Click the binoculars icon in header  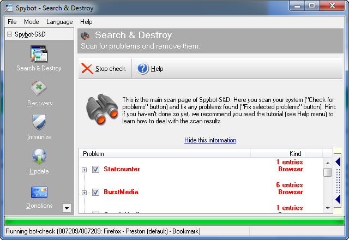(85, 35)
